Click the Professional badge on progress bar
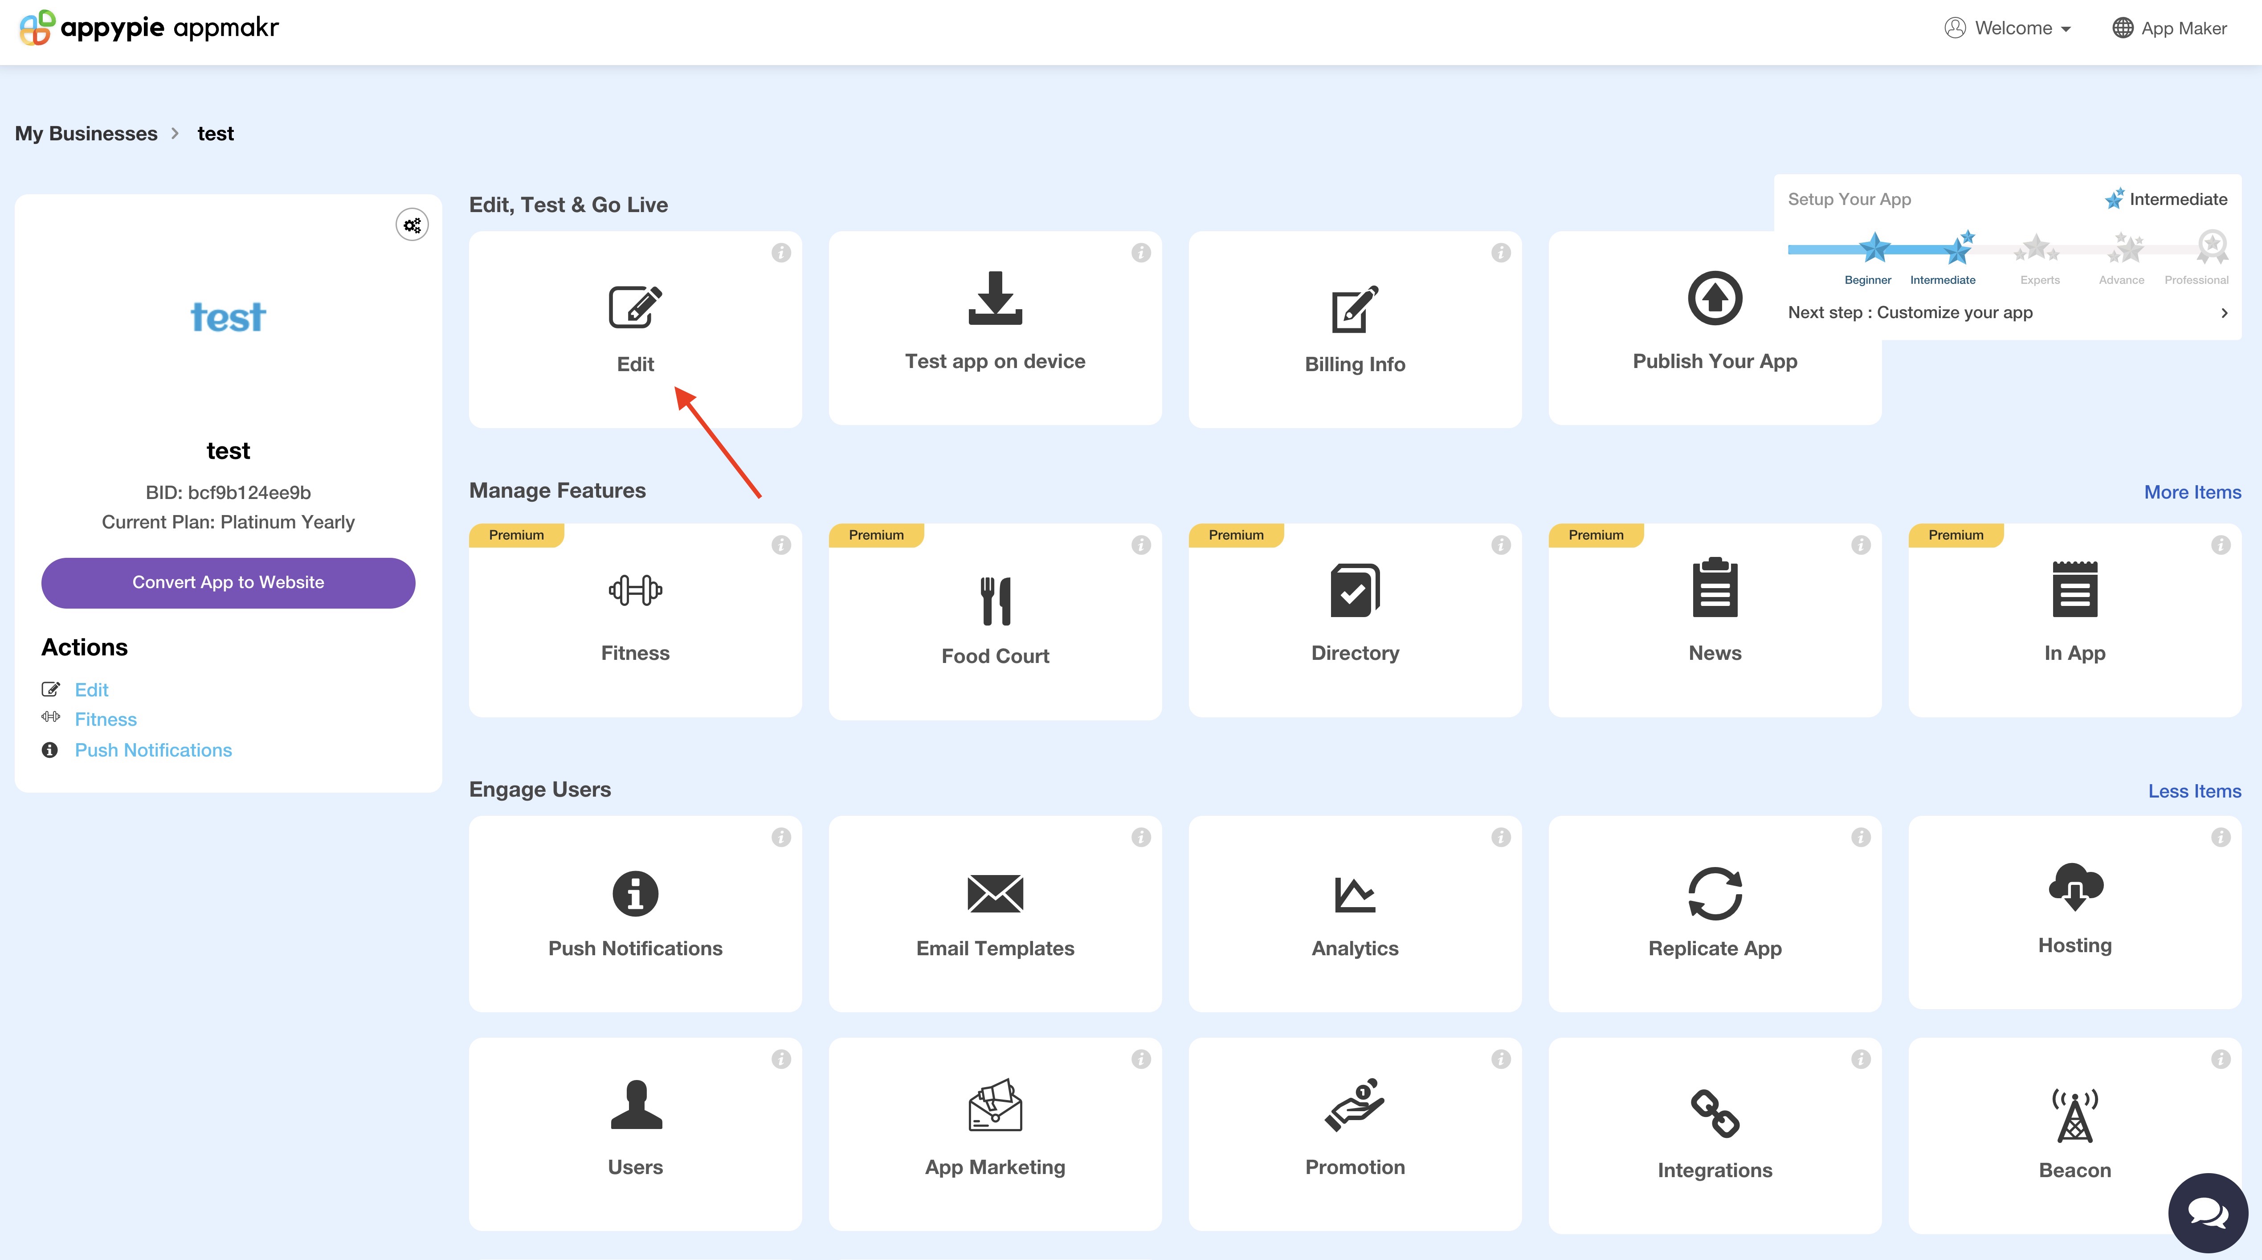2262x1260 pixels. tap(2212, 246)
